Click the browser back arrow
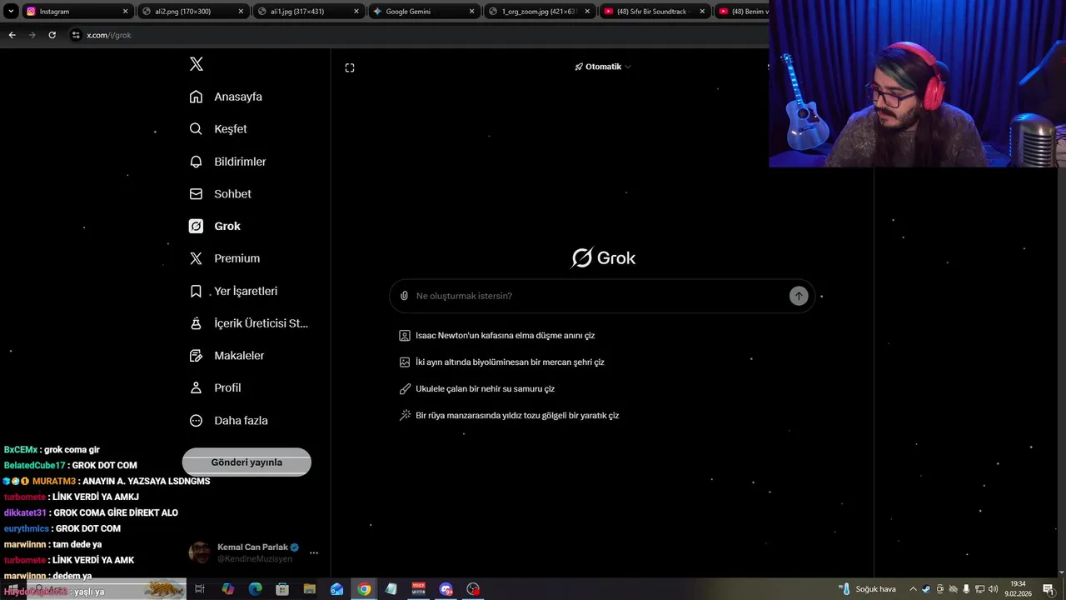The height and width of the screenshot is (600, 1066). pos(12,35)
